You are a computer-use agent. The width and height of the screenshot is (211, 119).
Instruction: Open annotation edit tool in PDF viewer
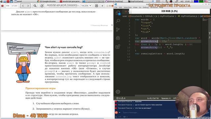pos(42,6)
